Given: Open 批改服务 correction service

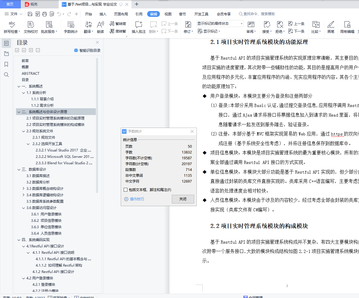Looking at the screenshot, I should (49, 27).
